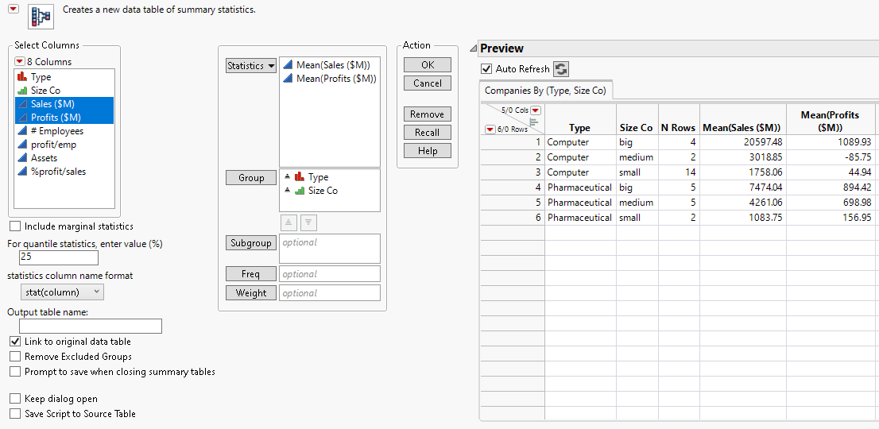
Task: Click the move up arrow below the Group list
Action: (x=288, y=222)
